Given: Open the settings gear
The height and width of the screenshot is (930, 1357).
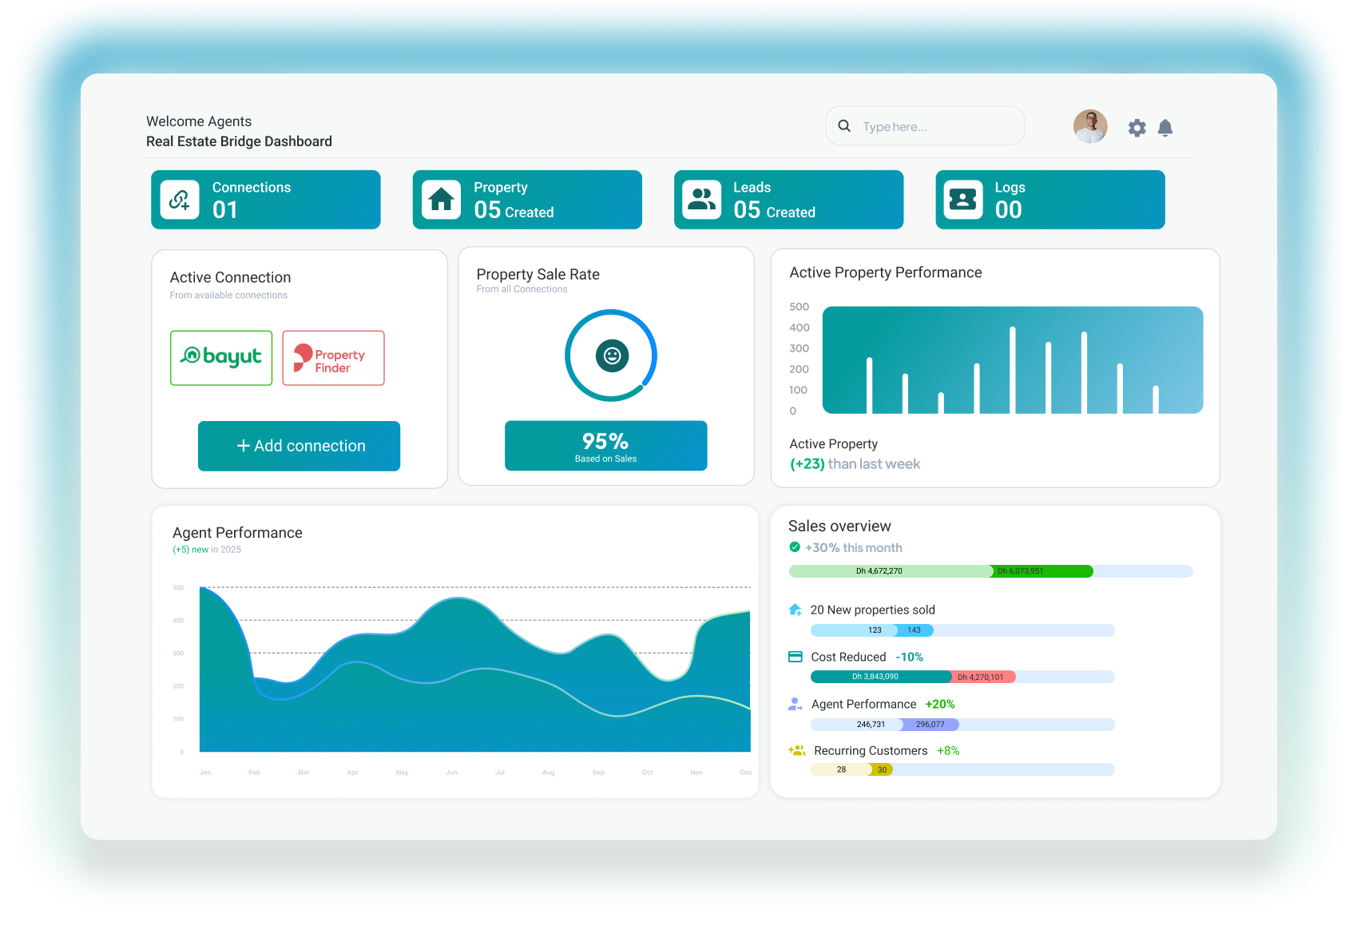Looking at the screenshot, I should (1137, 127).
